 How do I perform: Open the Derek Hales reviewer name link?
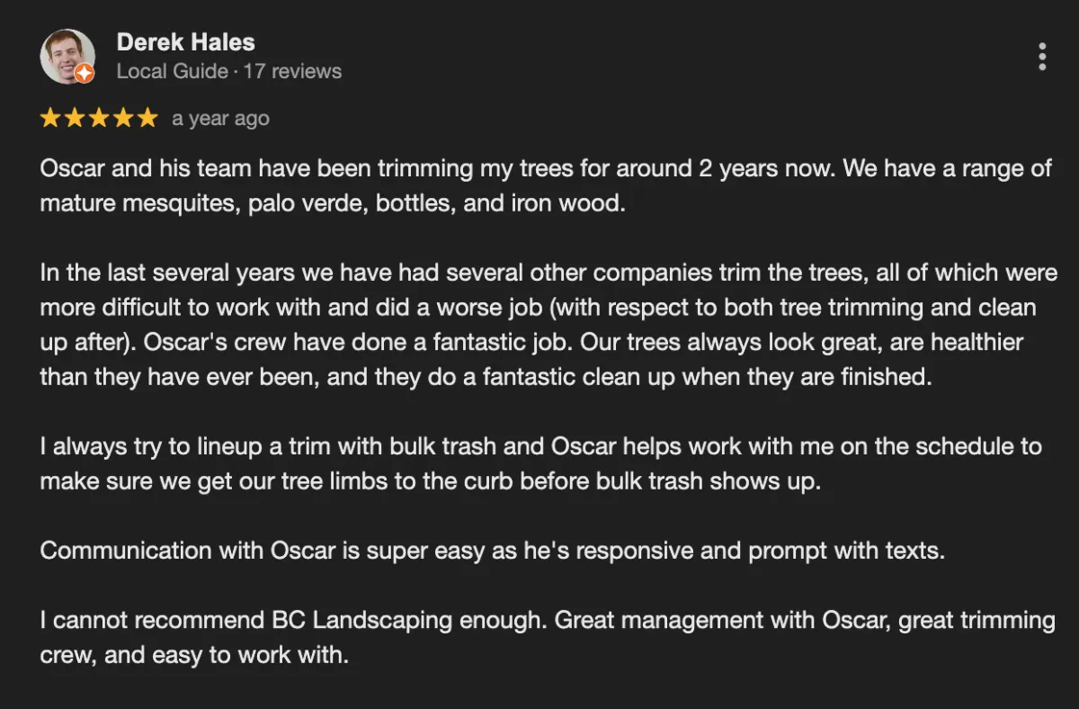click(x=186, y=42)
